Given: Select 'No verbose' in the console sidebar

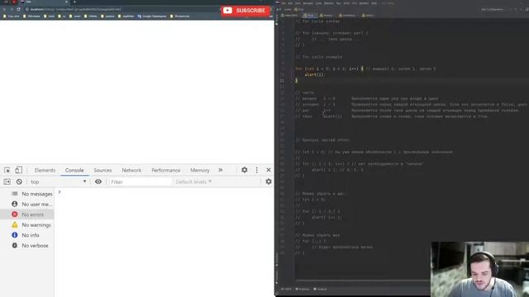Looking at the screenshot, I should coord(27,246).
